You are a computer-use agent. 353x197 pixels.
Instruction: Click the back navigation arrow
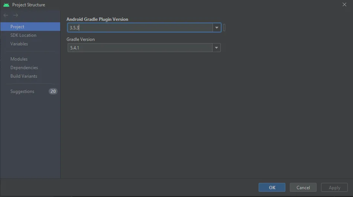point(6,15)
